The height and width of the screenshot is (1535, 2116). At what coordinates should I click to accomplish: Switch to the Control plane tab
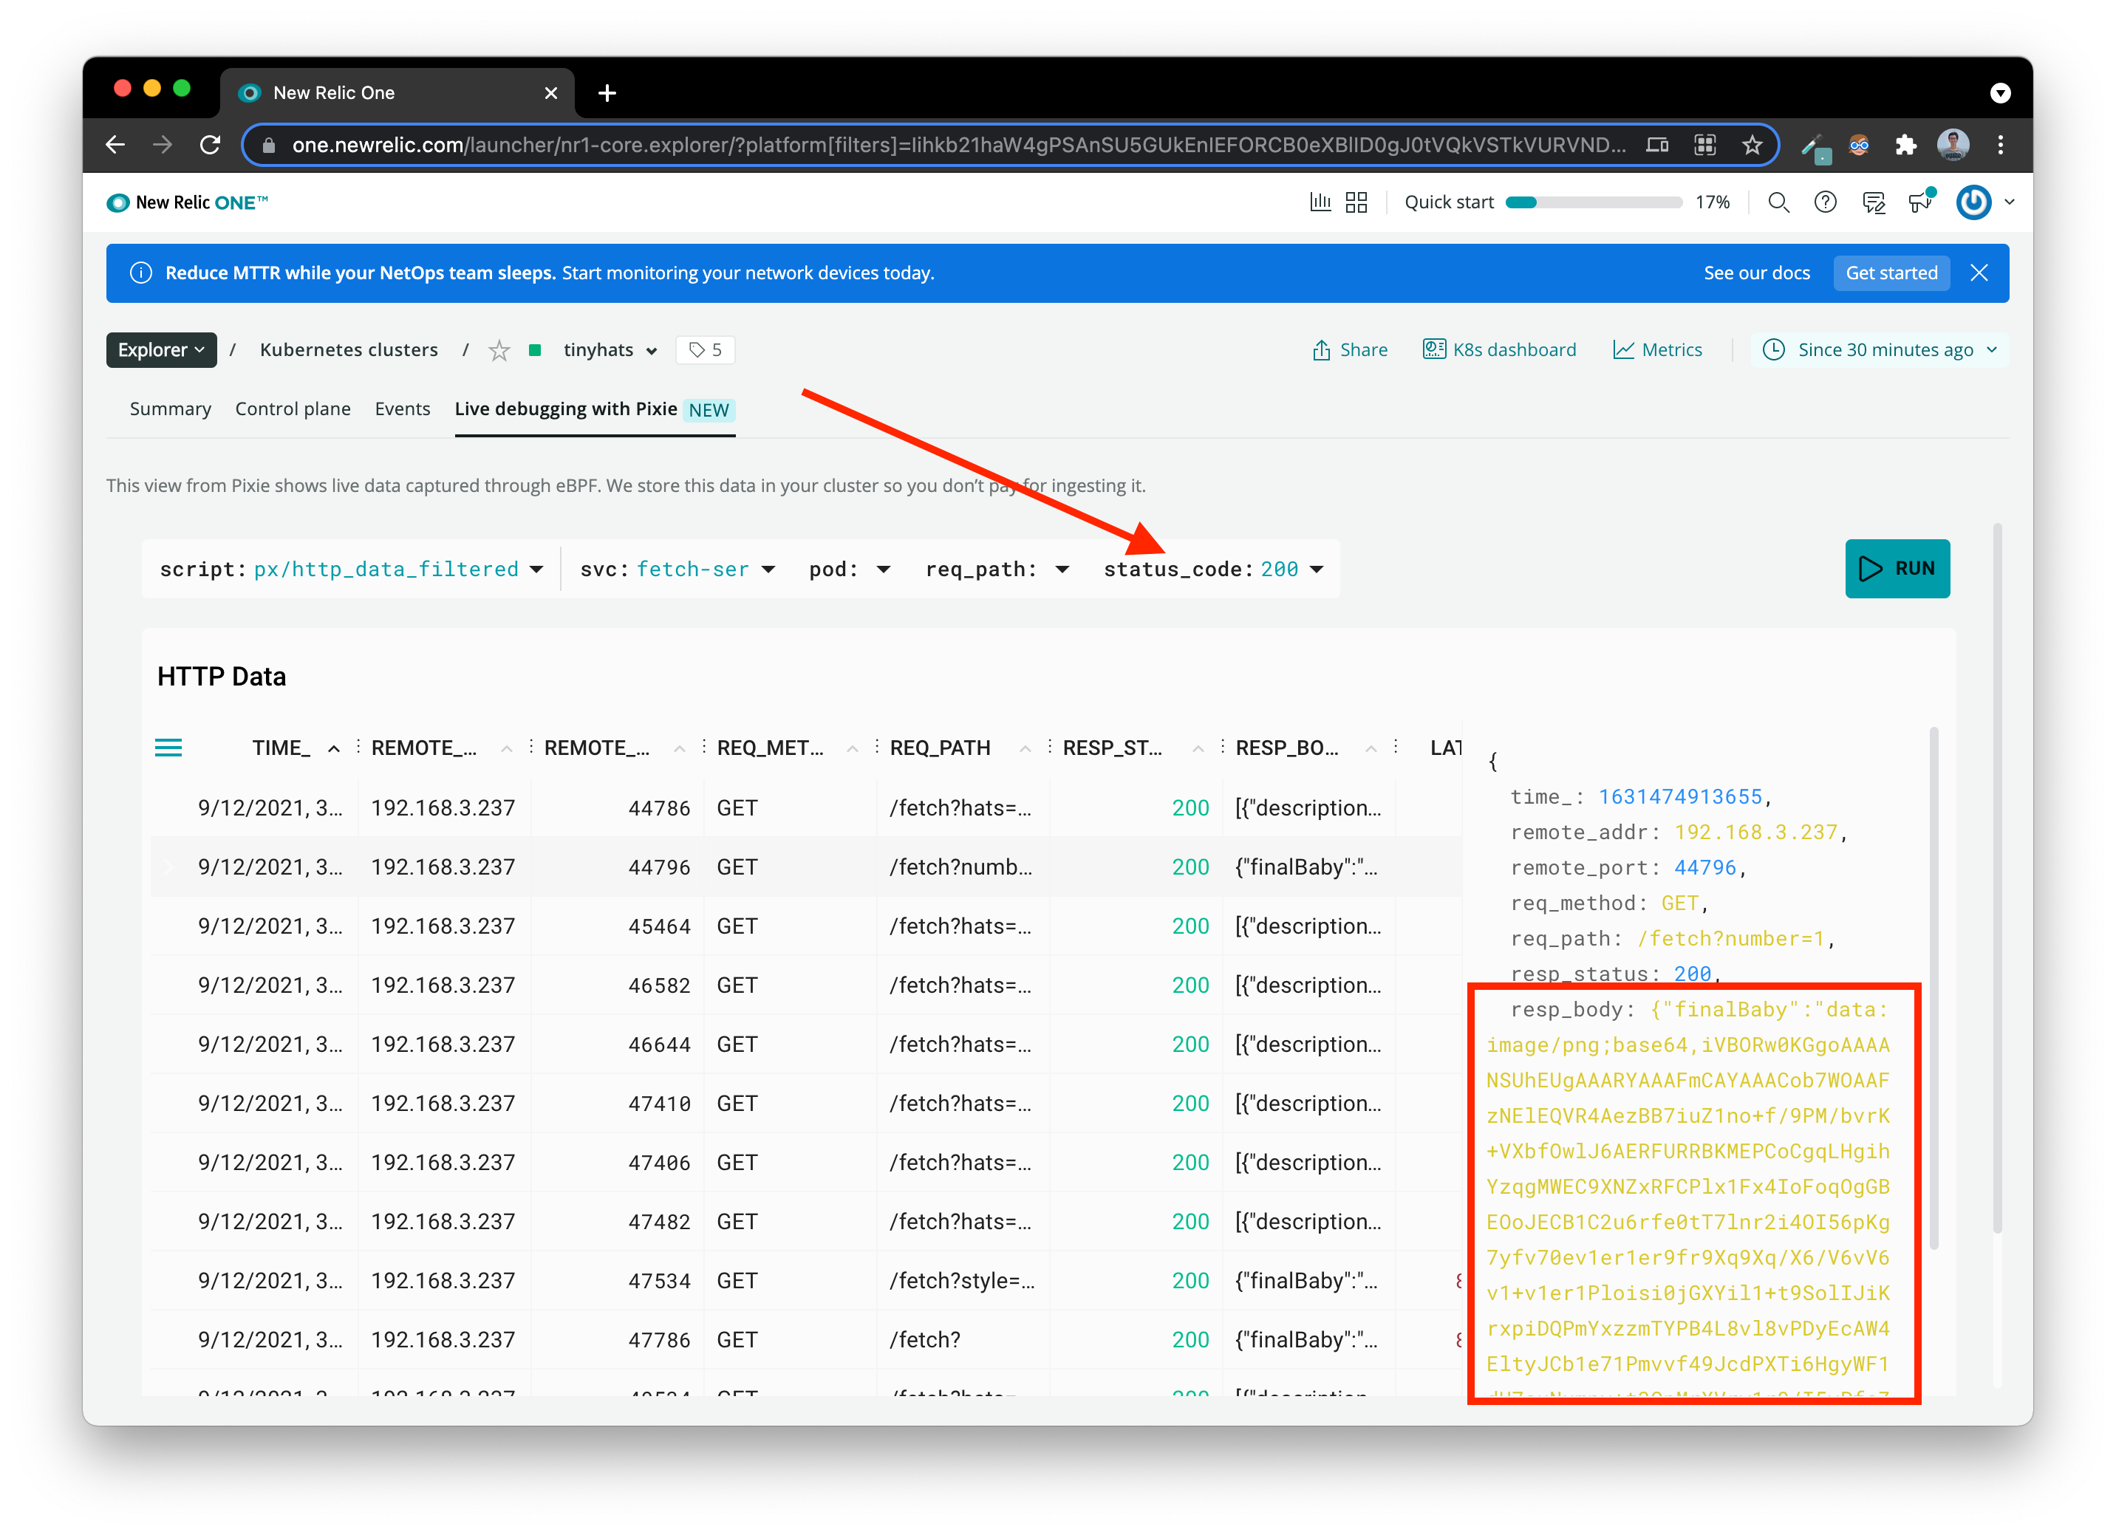(x=292, y=408)
